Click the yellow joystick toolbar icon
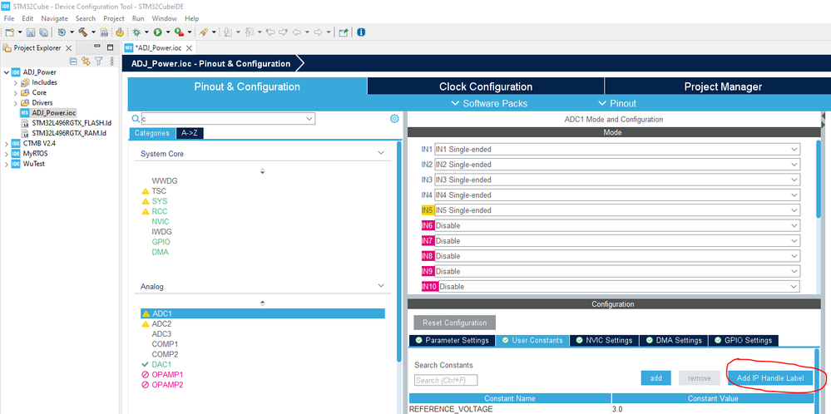Screen dimensions: 831x414 [120, 32]
